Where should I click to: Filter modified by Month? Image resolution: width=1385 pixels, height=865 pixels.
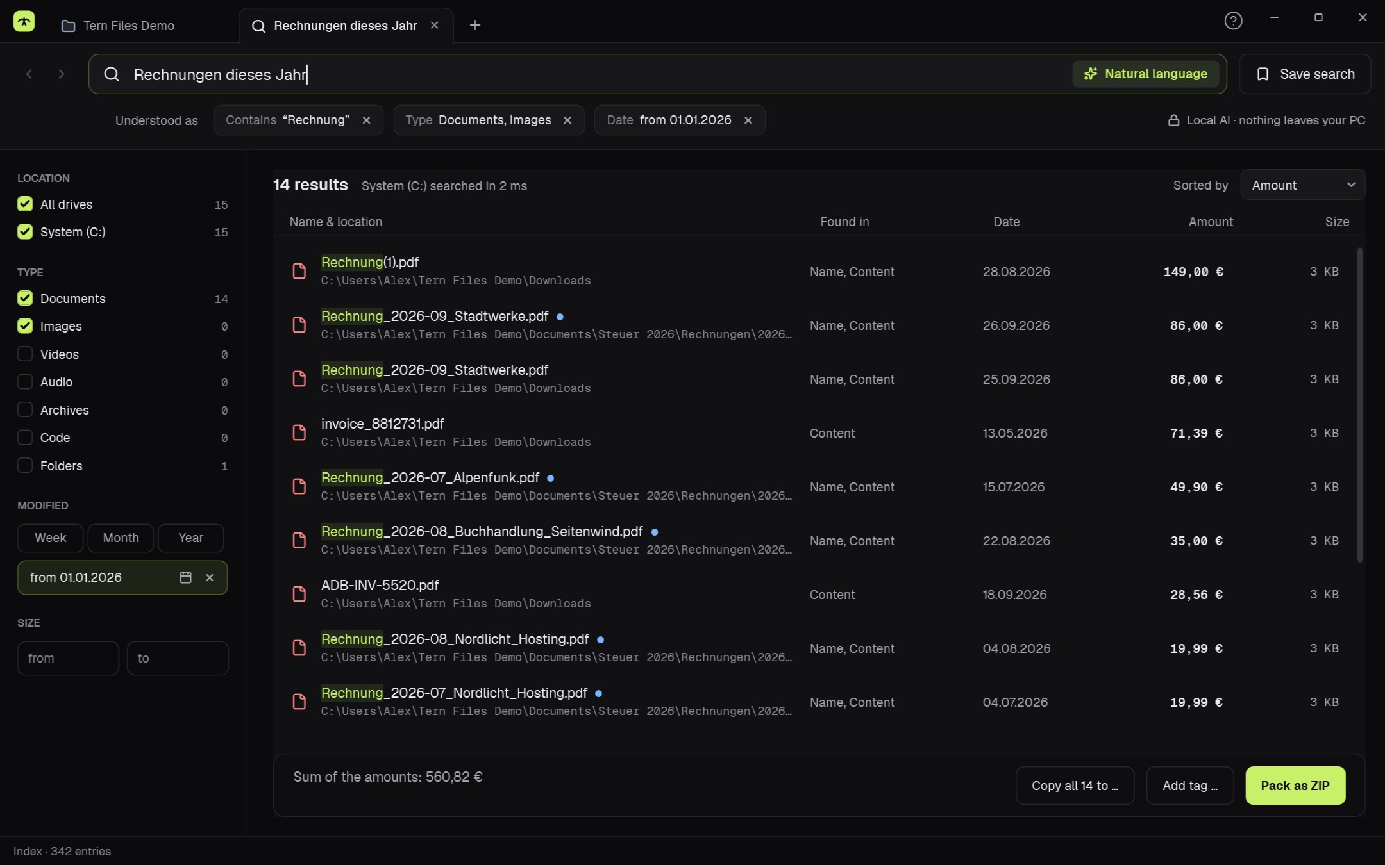point(121,538)
